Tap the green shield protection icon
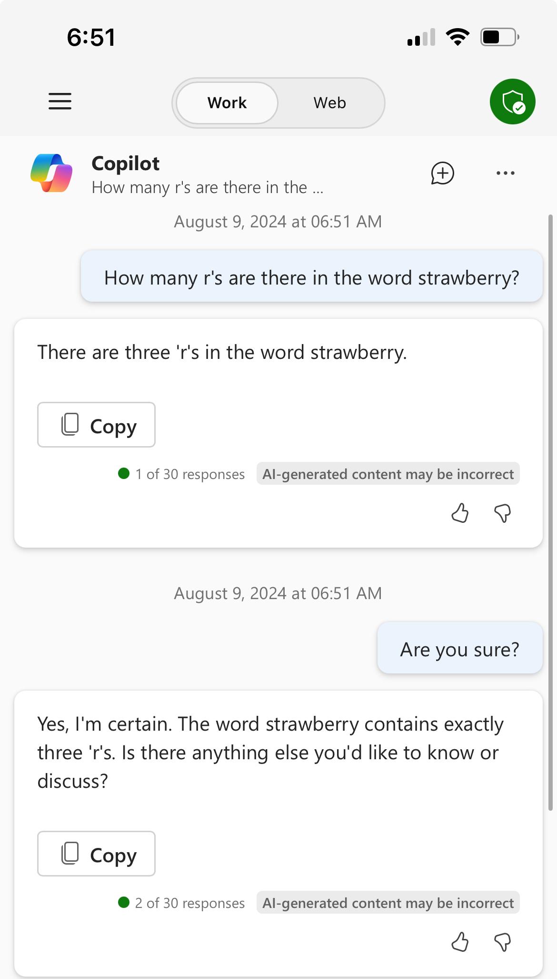The height and width of the screenshot is (979, 557). (512, 102)
